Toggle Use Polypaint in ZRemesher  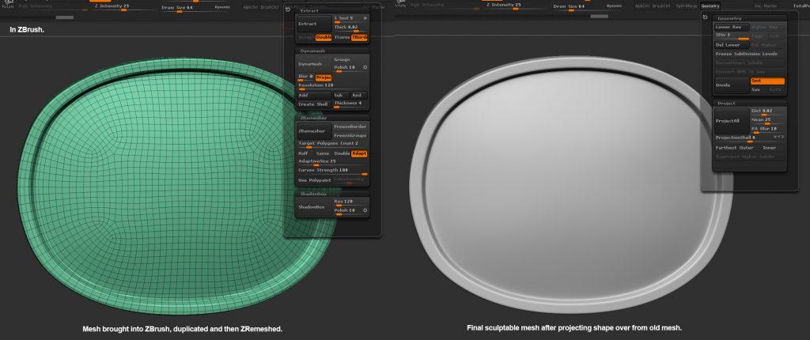pyautogui.click(x=314, y=180)
